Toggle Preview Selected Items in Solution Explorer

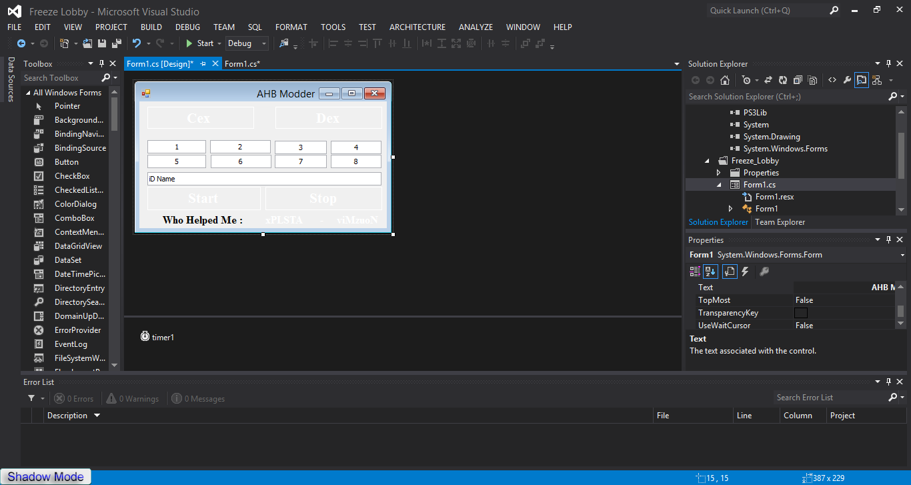tap(862, 80)
